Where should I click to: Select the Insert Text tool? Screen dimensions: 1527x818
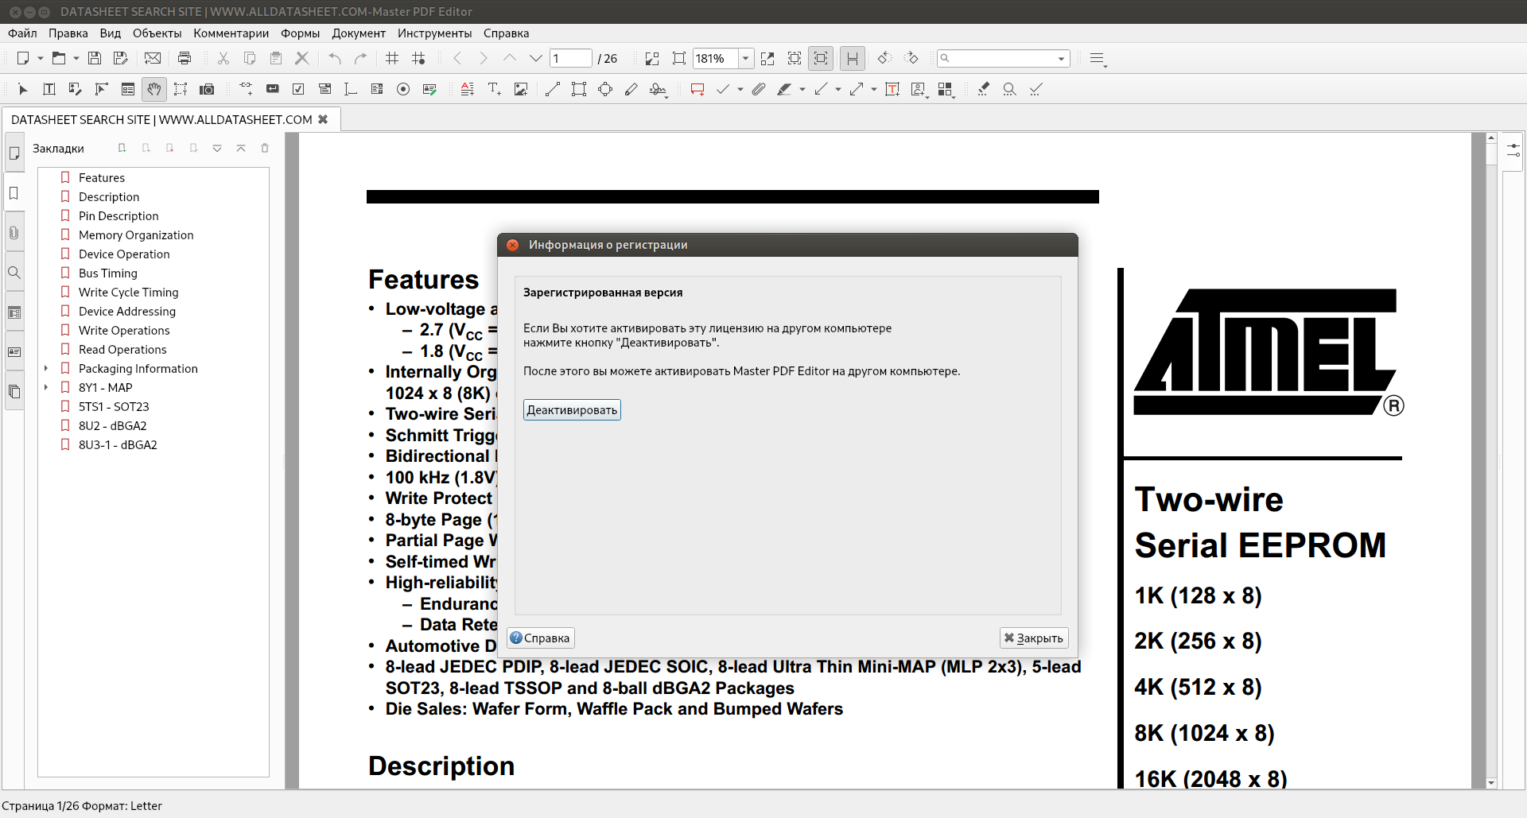495,89
